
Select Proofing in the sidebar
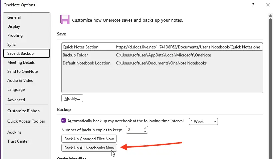click(x=15, y=35)
